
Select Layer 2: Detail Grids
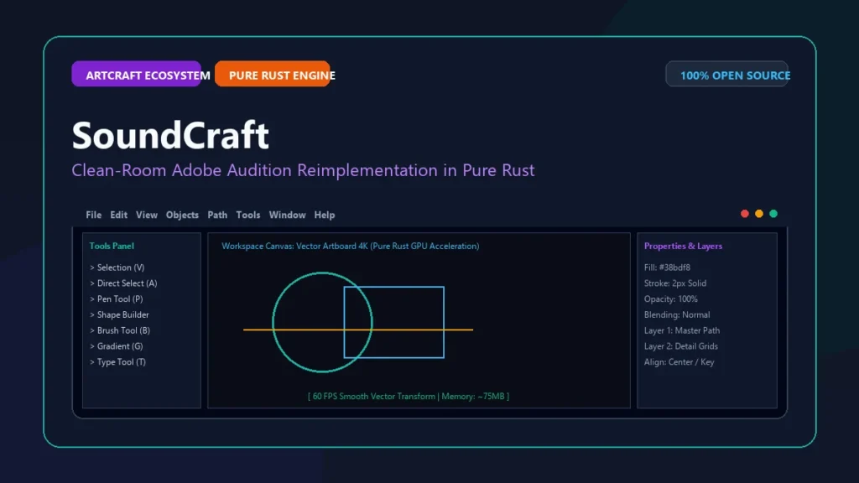(x=681, y=346)
